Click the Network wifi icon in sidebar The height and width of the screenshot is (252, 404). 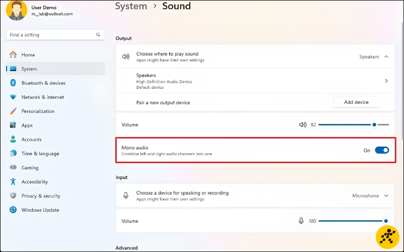coord(13,97)
